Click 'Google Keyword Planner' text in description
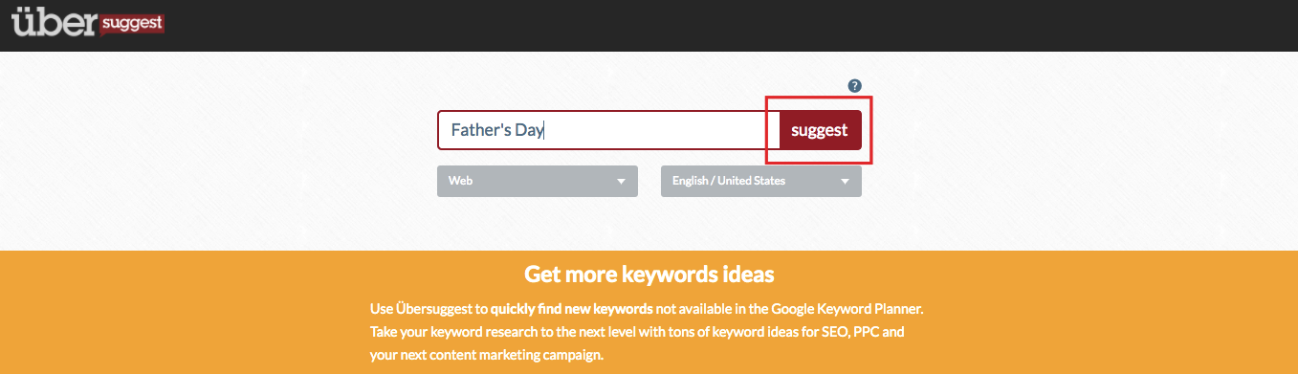The height and width of the screenshot is (374, 1298). (847, 311)
